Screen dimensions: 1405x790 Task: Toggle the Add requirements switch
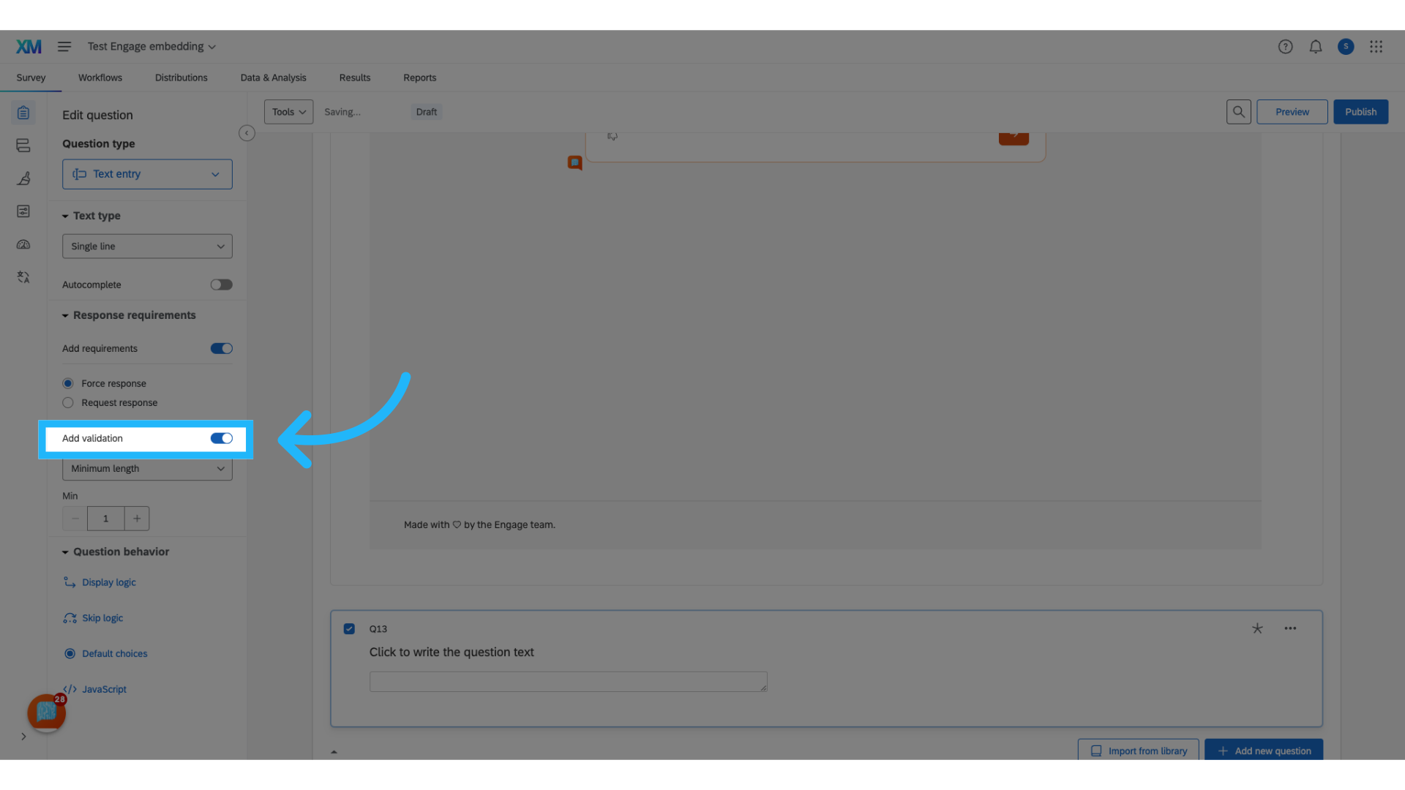click(221, 348)
